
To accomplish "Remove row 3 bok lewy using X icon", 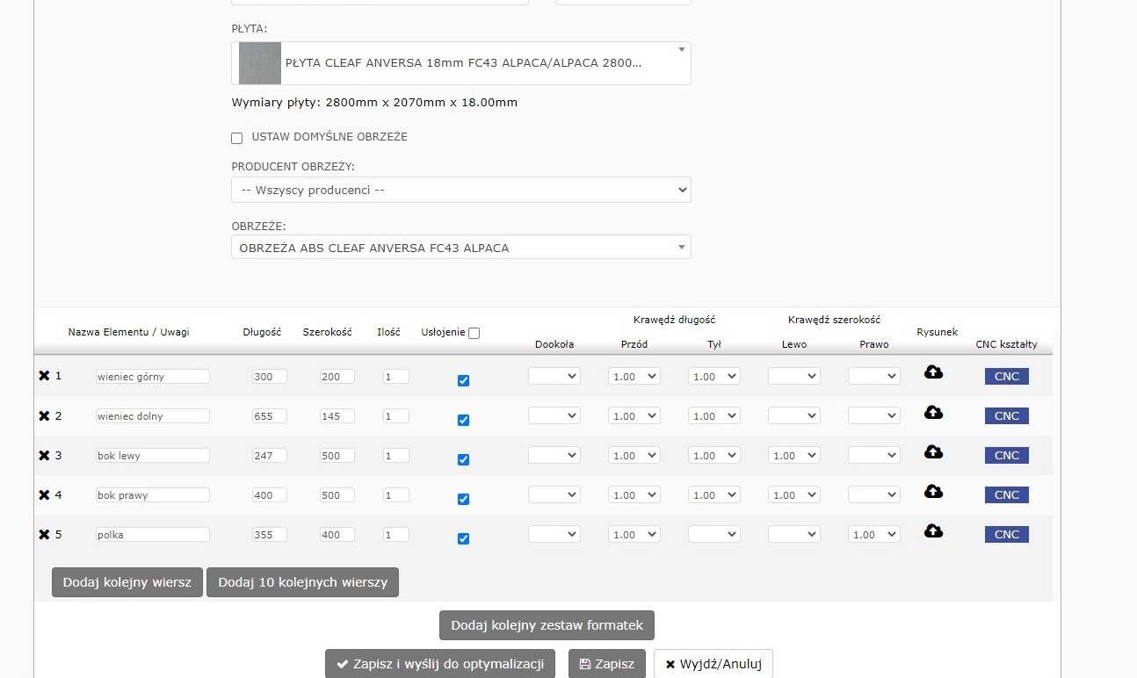I will pos(44,455).
